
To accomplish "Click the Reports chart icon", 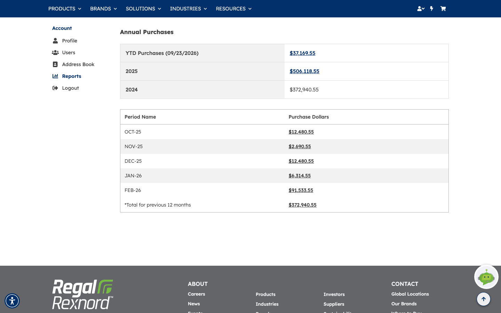I will tap(55, 76).
